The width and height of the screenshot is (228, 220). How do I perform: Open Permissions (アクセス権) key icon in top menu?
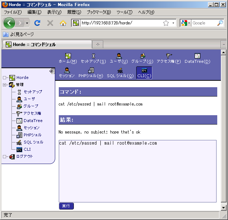[169, 56]
